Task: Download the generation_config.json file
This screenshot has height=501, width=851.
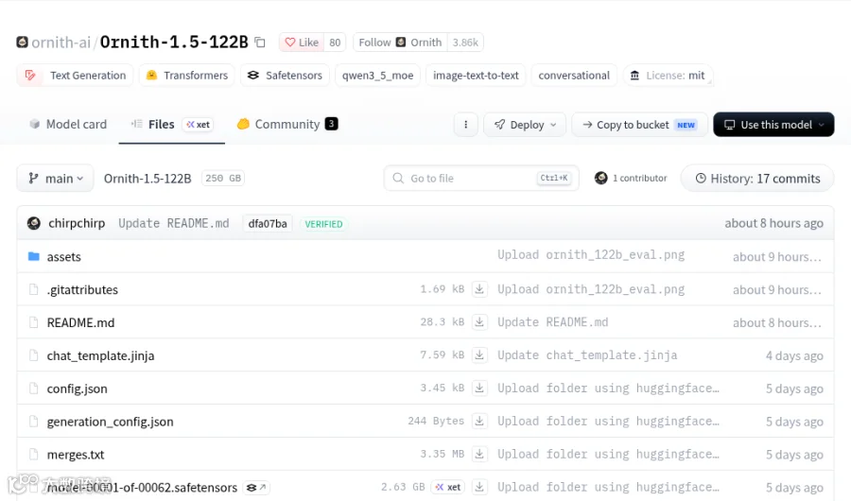Action: point(479,421)
